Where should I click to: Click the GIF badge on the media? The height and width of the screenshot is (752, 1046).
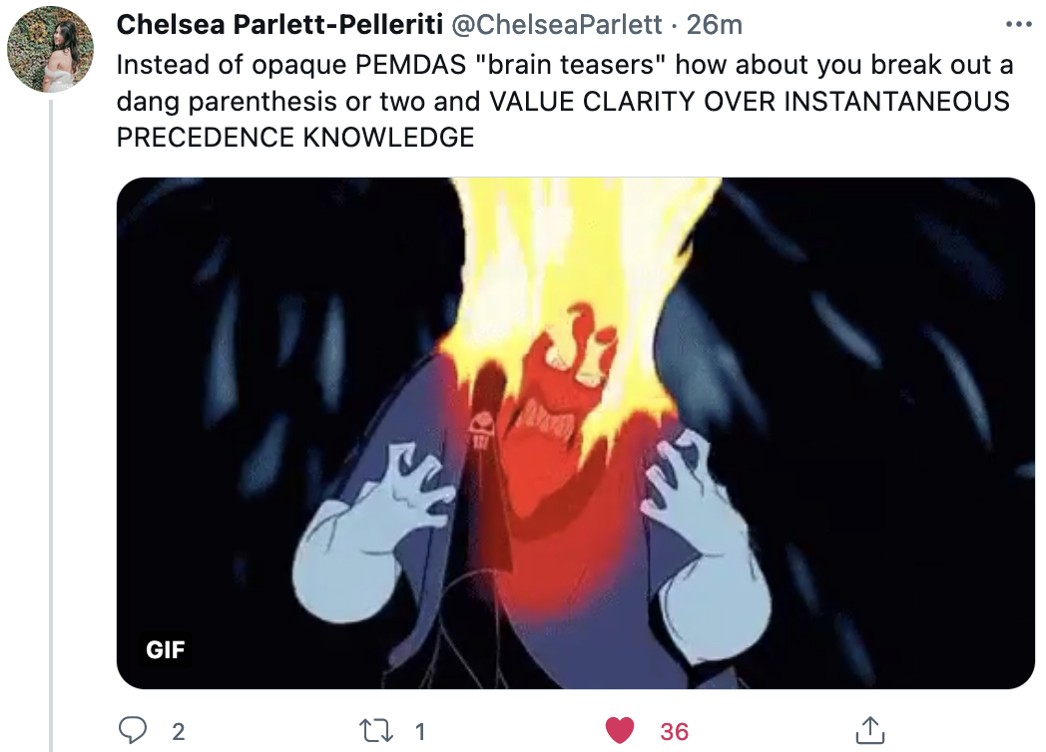165,649
